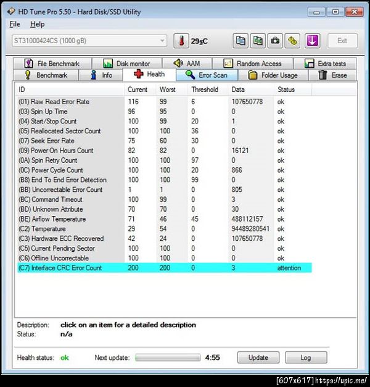Image resolution: width=370 pixels, height=387 pixels.
Task: Select the (C3) Hardware ECC Recovered row
Action: point(165,238)
